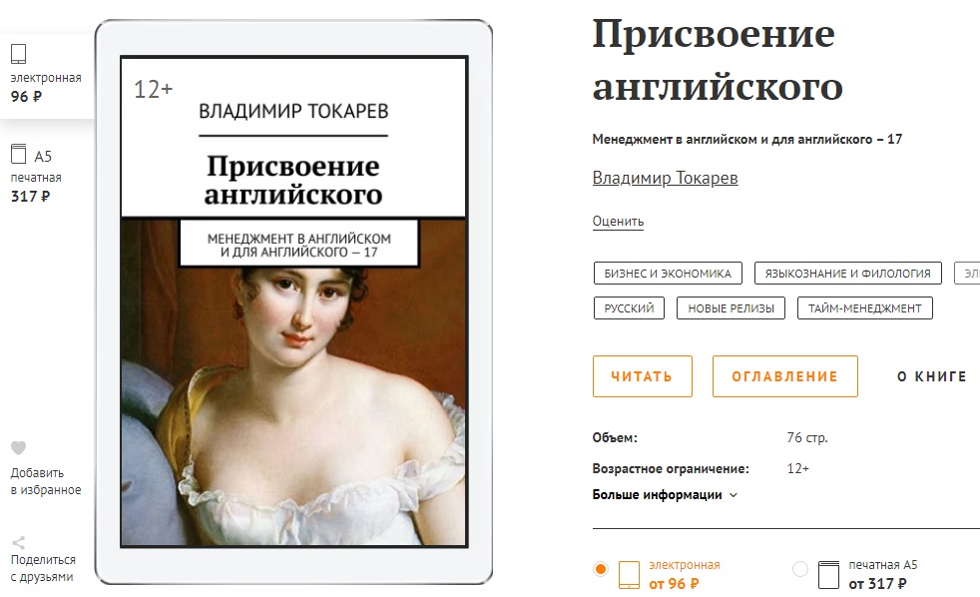Select the печатная A5 radio button
The height and width of the screenshot is (597, 980).
tap(800, 569)
